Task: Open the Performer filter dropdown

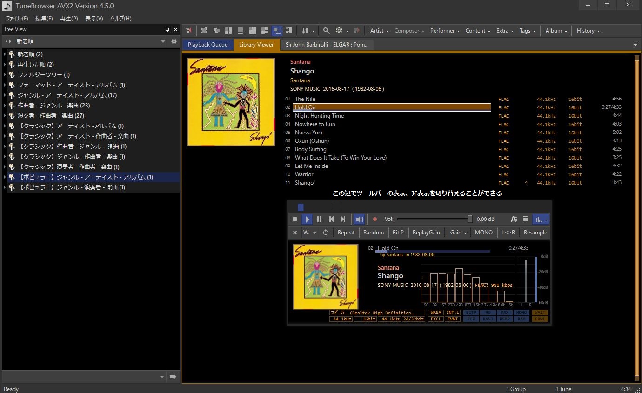Action: 445,31
